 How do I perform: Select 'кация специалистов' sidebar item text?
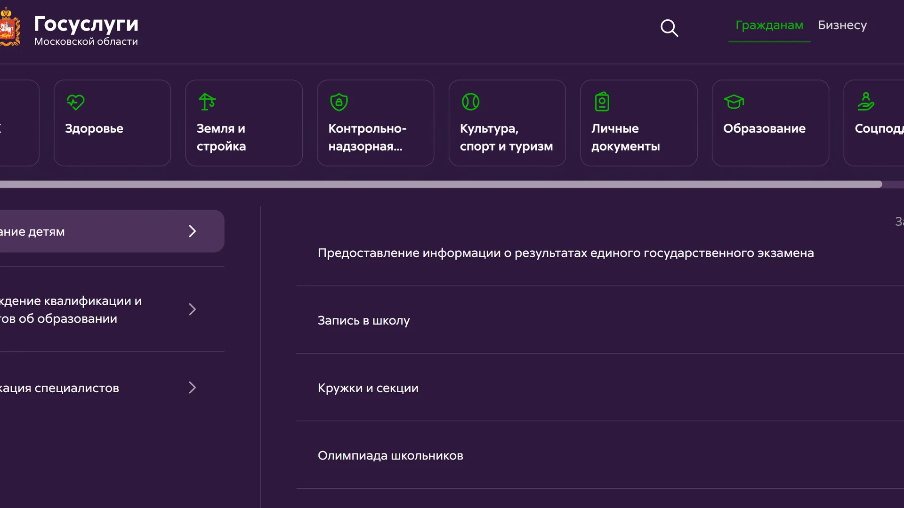point(59,388)
